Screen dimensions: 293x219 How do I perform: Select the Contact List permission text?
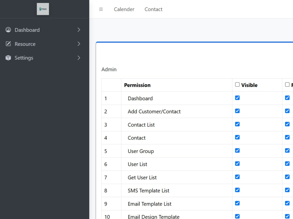(141, 125)
